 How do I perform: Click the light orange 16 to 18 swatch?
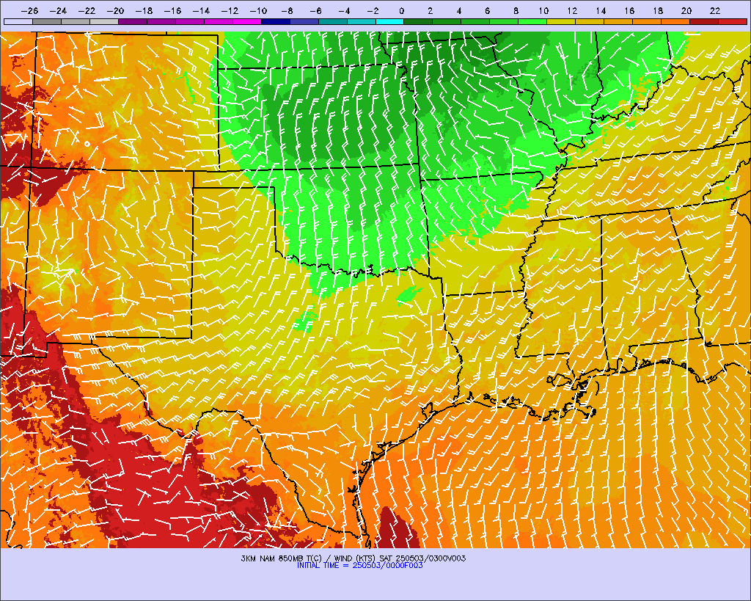pyautogui.click(x=647, y=21)
